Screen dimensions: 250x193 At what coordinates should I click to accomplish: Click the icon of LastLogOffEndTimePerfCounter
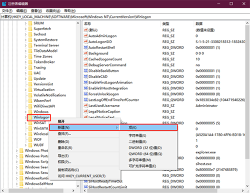tap(85, 100)
